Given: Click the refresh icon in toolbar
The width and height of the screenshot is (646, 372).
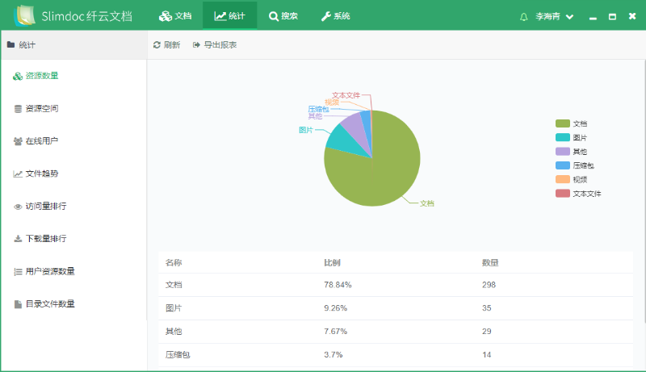Looking at the screenshot, I should pos(157,45).
